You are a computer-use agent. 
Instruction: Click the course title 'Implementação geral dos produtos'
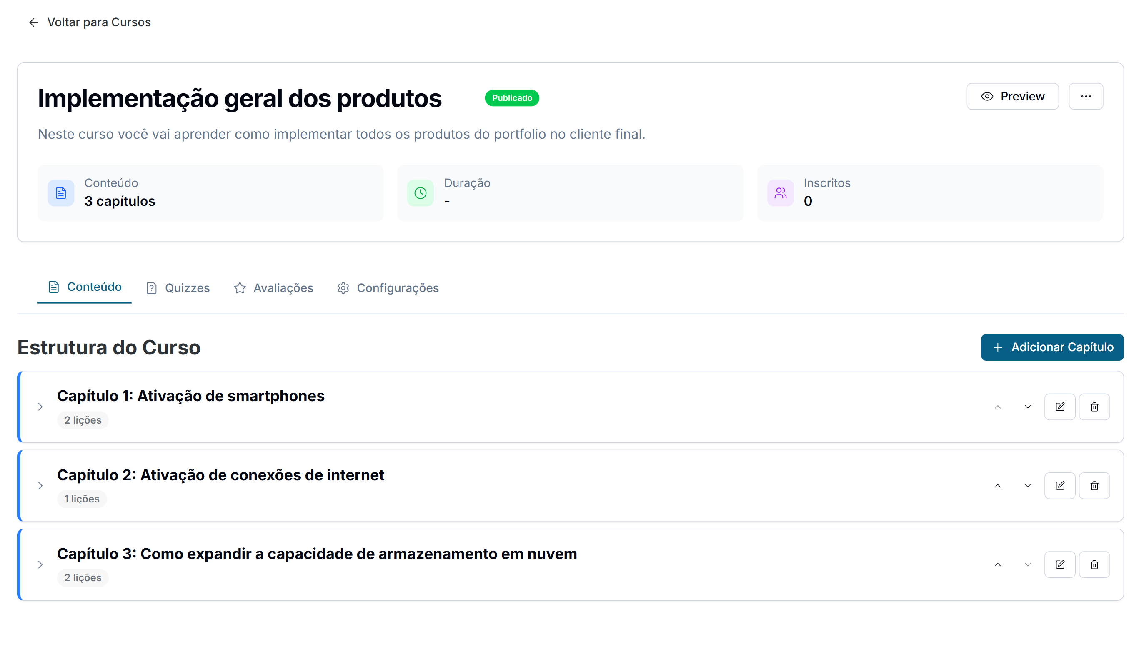click(x=240, y=98)
